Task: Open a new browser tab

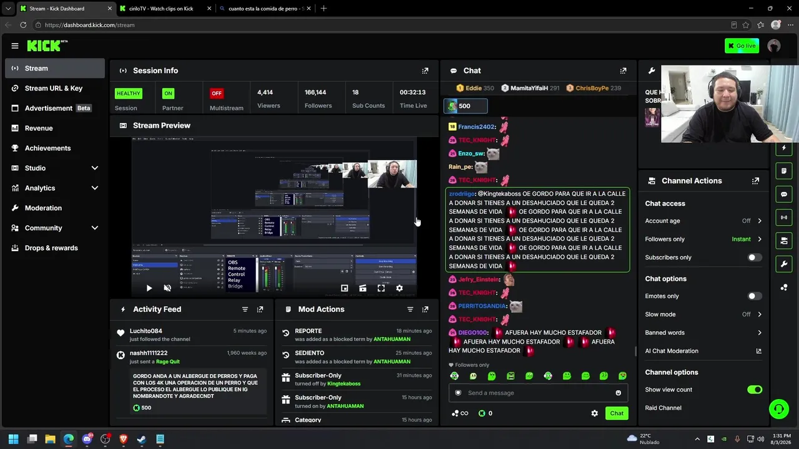Action: (x=323, y=9)
